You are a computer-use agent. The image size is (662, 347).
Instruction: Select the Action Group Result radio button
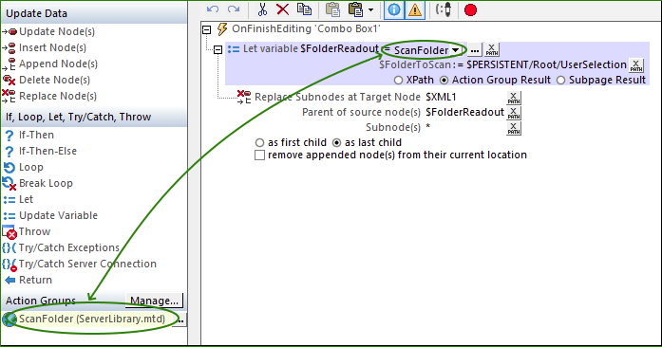pos(444,80)
